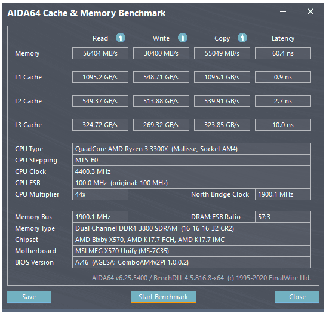Viewport: 329px width, 316px height.
Task: Select L2 Cache read 549.37 GB/s
Action: tap(100, 101)
